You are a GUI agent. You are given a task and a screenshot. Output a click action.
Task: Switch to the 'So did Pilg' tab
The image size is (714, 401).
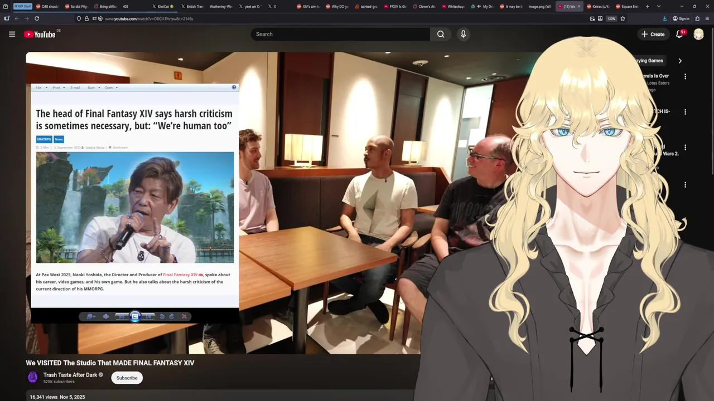[76, 6]
